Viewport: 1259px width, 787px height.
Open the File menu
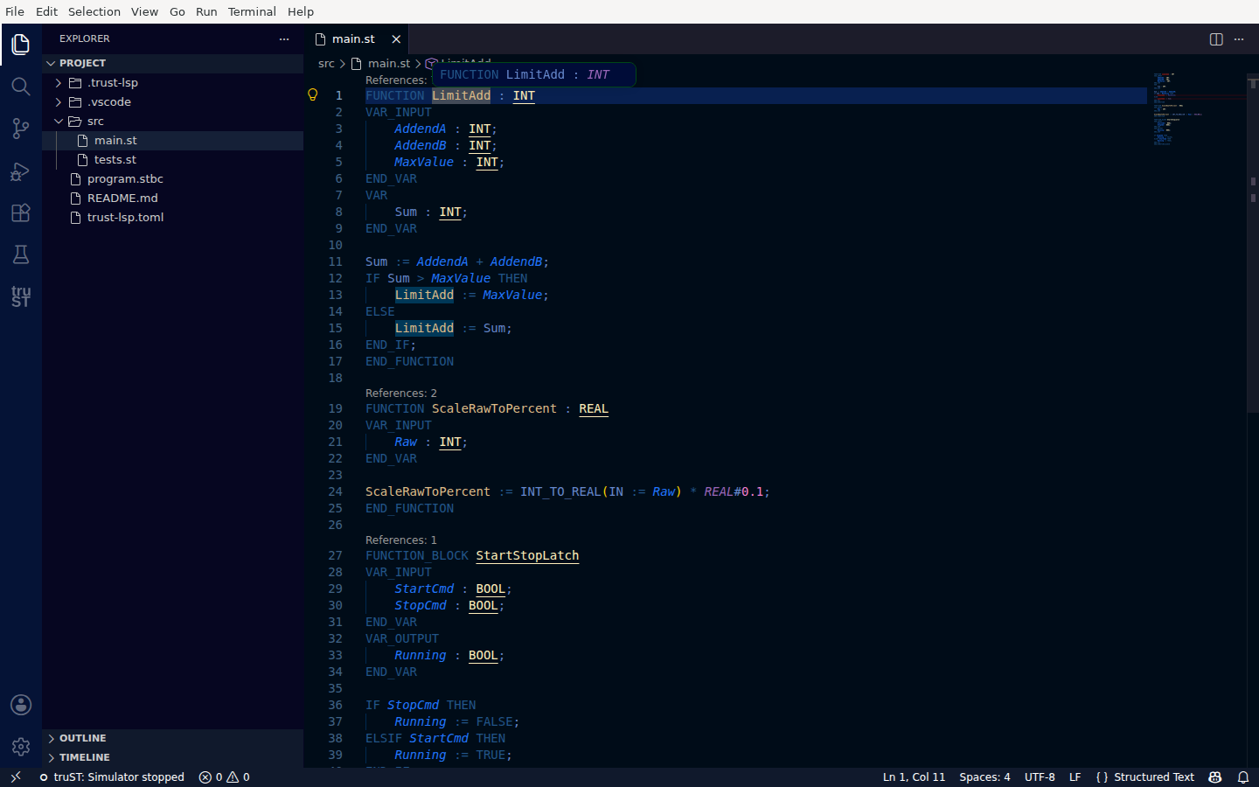click(x=15, y=11)
